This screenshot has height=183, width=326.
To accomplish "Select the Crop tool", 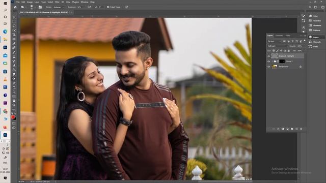I will click(x=14, y=35).
